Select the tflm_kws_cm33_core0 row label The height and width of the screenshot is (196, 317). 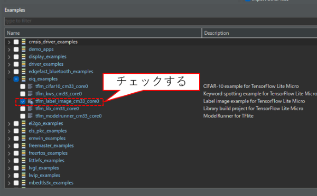tap(59, 94)
